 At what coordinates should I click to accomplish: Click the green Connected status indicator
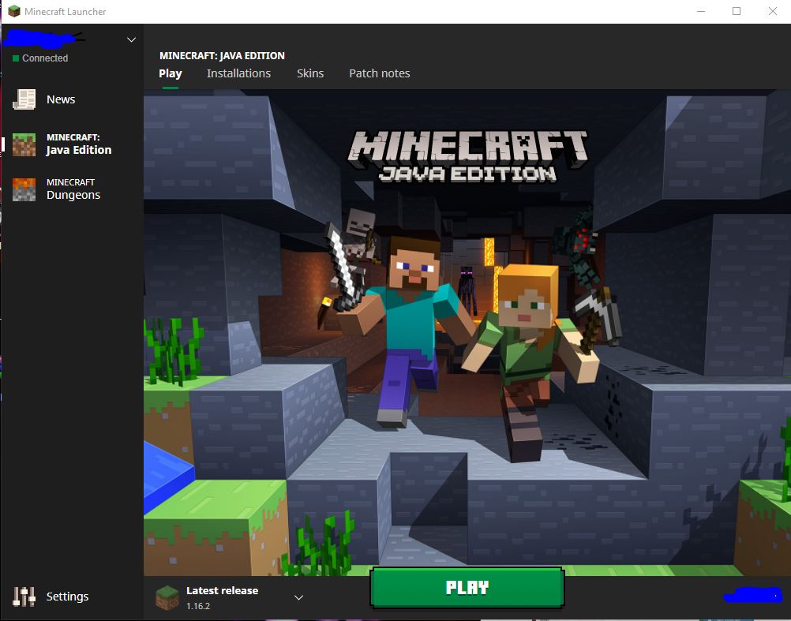click(16, 58)
